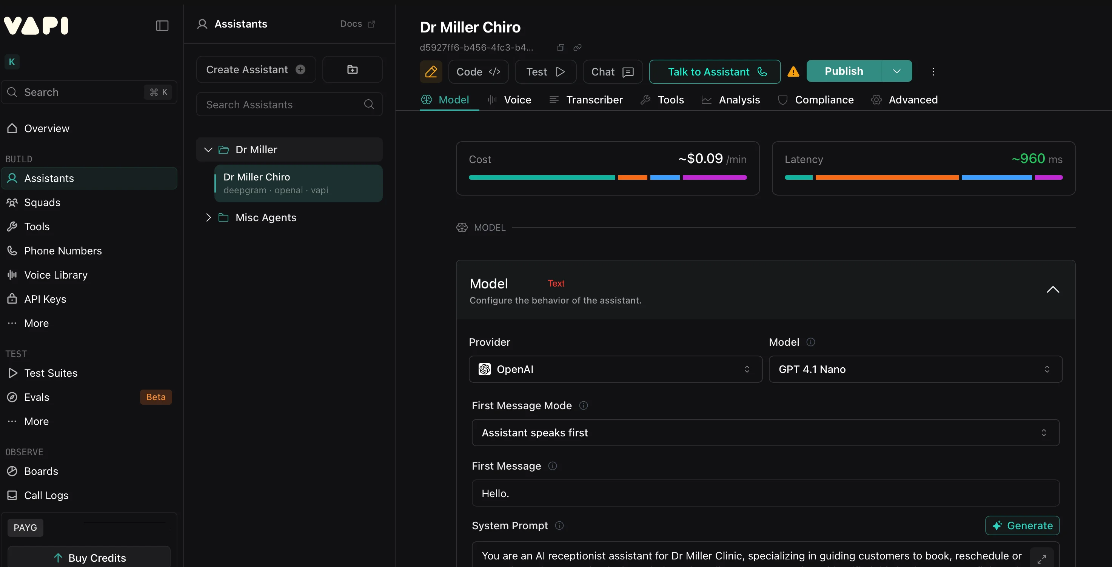Switch to the Compliance tab

815,100
